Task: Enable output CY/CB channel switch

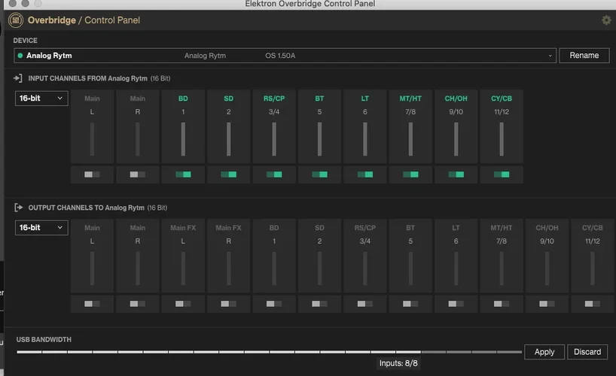Action: click(593, 304)
